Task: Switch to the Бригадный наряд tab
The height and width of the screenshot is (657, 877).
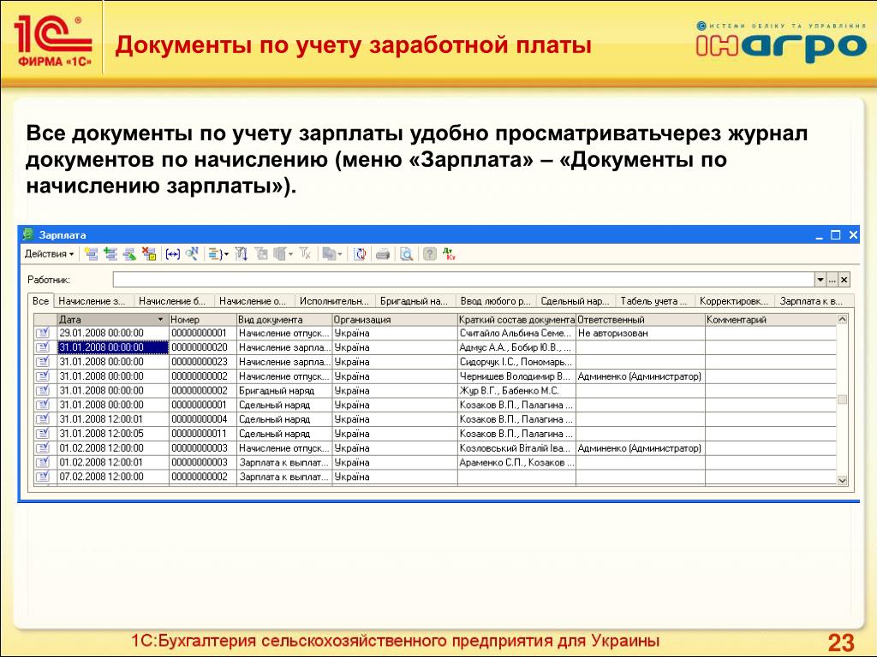Action: point(415,301)
